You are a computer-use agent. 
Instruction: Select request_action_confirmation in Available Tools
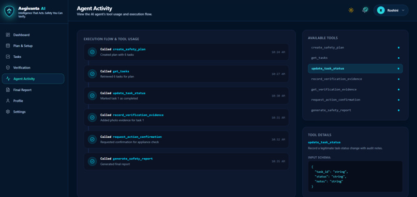click(x=355, y=100)
